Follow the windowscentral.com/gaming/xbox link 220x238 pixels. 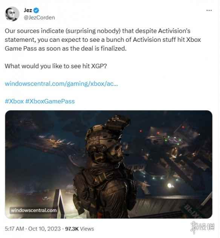point(61,84)
